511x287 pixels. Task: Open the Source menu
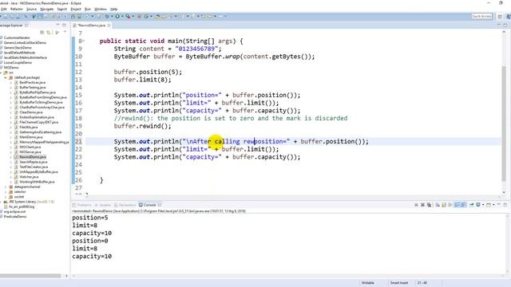31,9
